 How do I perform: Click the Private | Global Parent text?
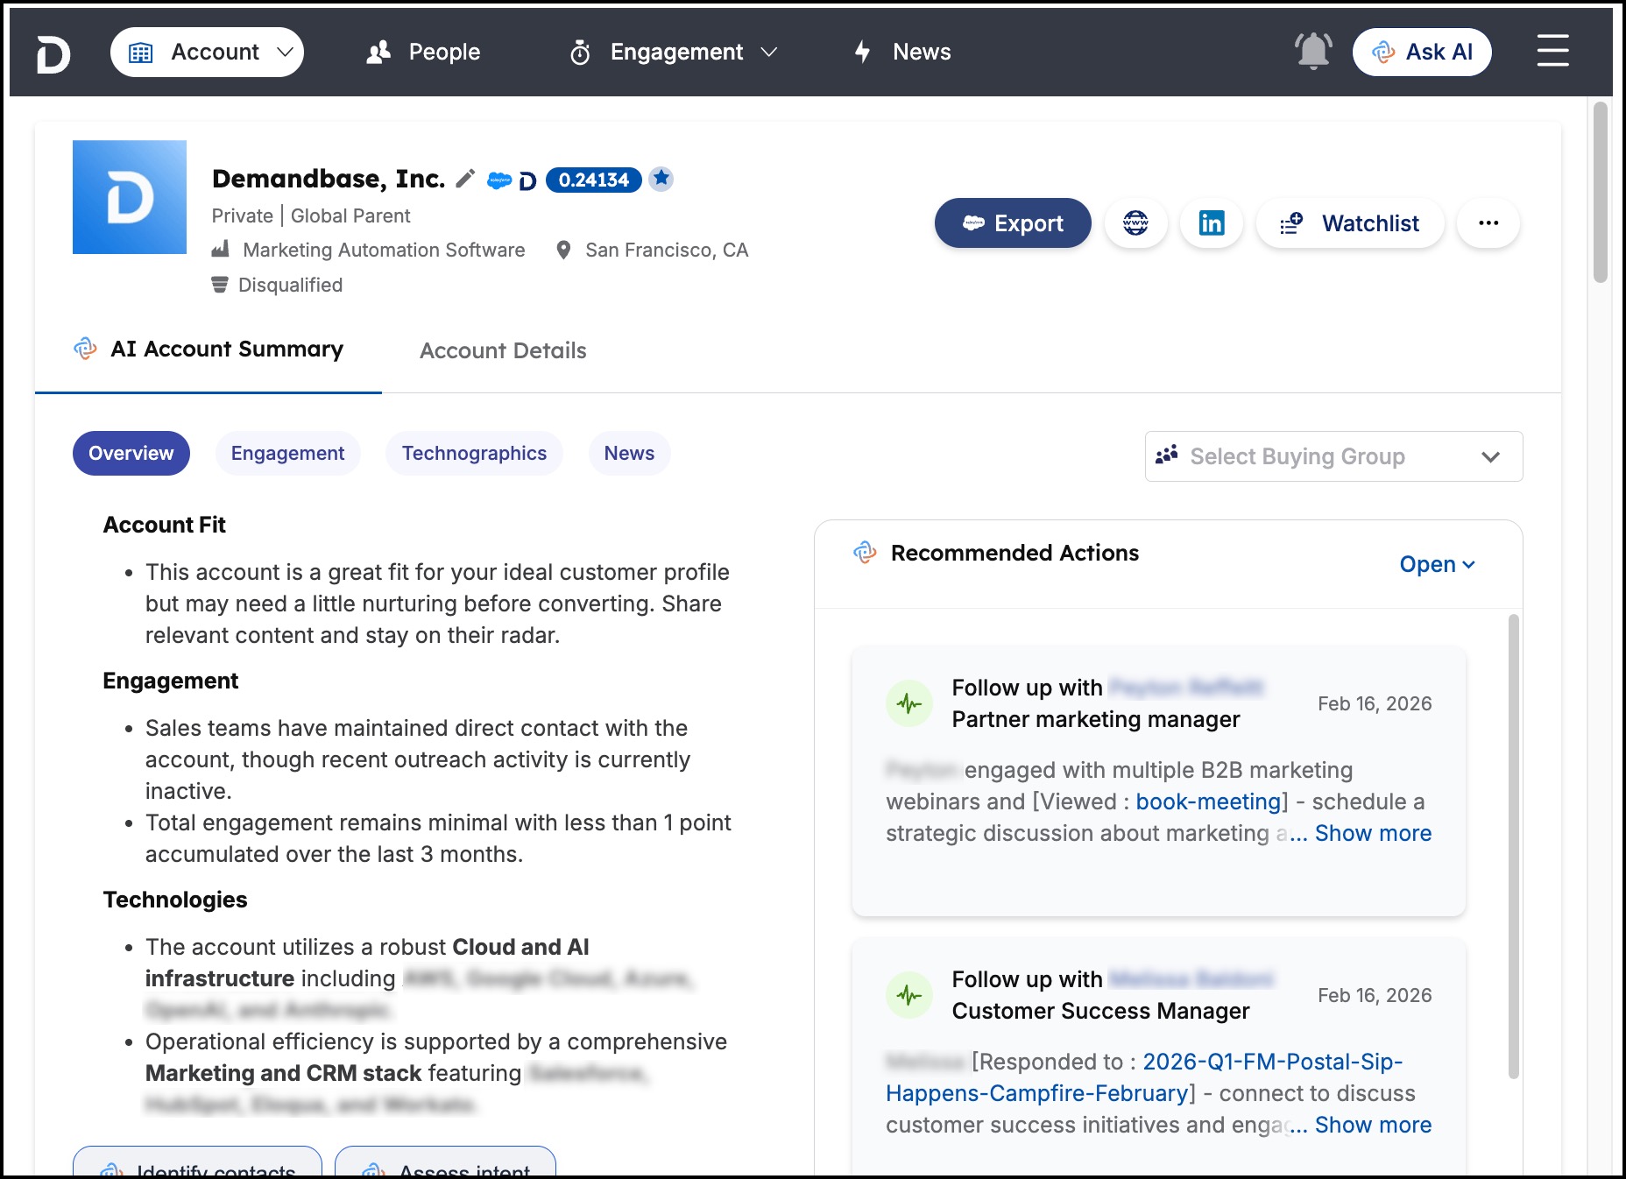point(311,215)
